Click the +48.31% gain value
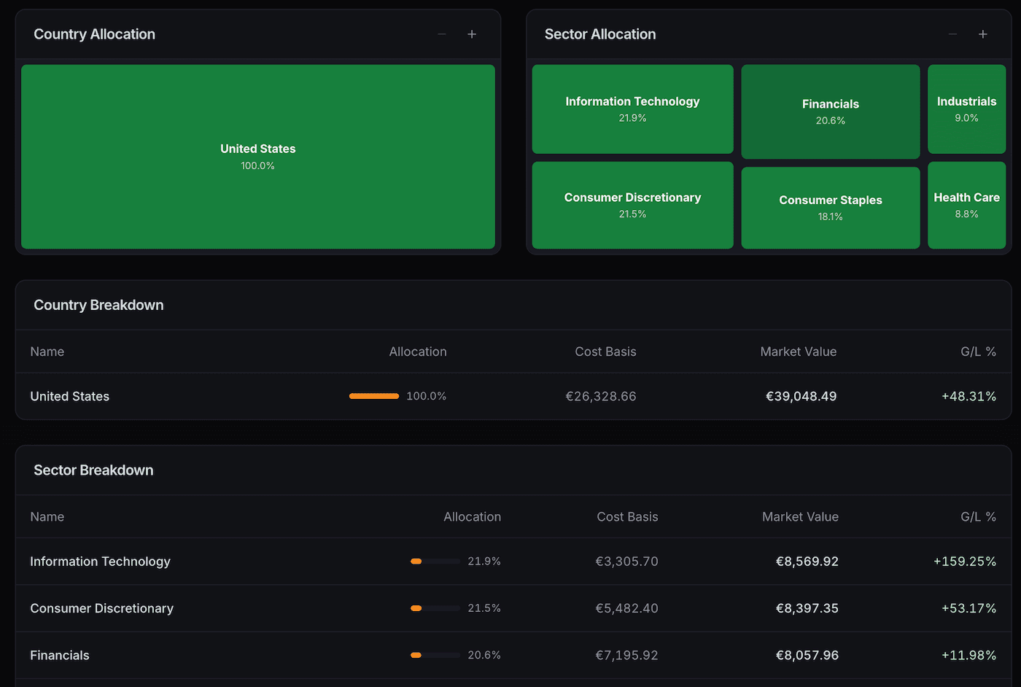Viewport: 1021px width, 687px height. (x=968, y=396)
